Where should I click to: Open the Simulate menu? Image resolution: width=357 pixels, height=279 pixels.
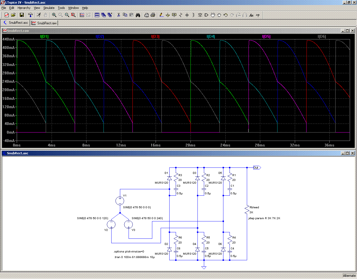click(49, 8)
